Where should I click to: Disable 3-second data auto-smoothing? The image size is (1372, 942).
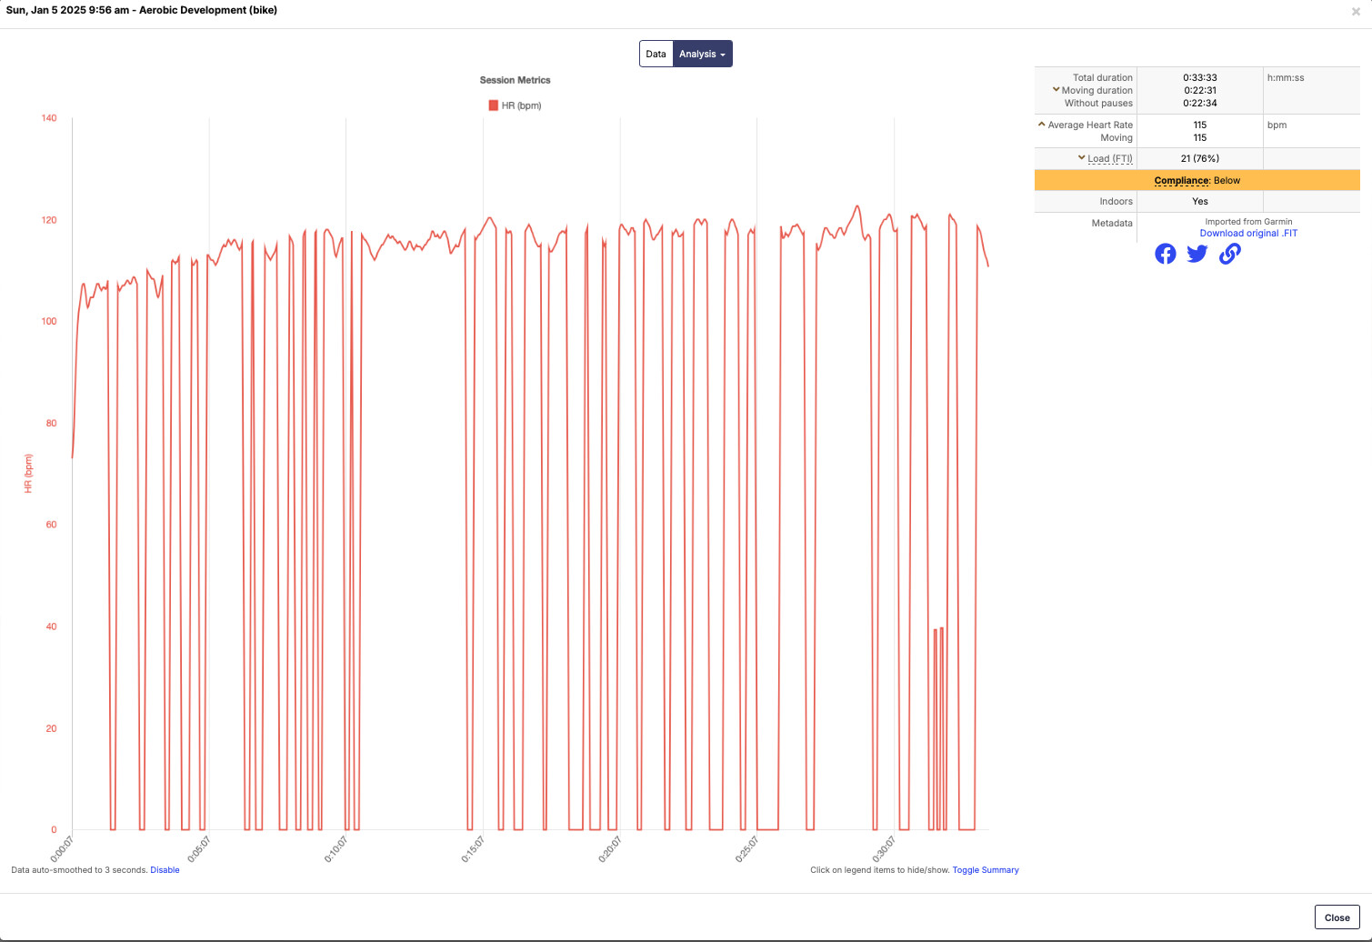[x=165, y=870]
